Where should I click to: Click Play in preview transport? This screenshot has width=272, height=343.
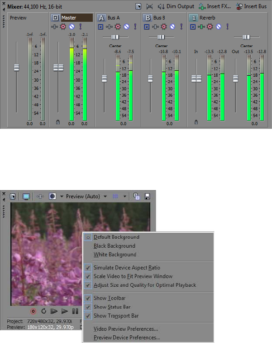(65, 311)
